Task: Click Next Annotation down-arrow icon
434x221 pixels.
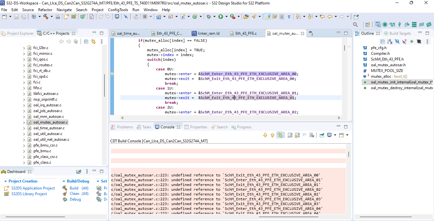Action: click(x=298, y=17)
